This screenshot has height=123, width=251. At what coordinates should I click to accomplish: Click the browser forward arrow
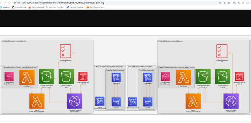click(x=5, y=3)
